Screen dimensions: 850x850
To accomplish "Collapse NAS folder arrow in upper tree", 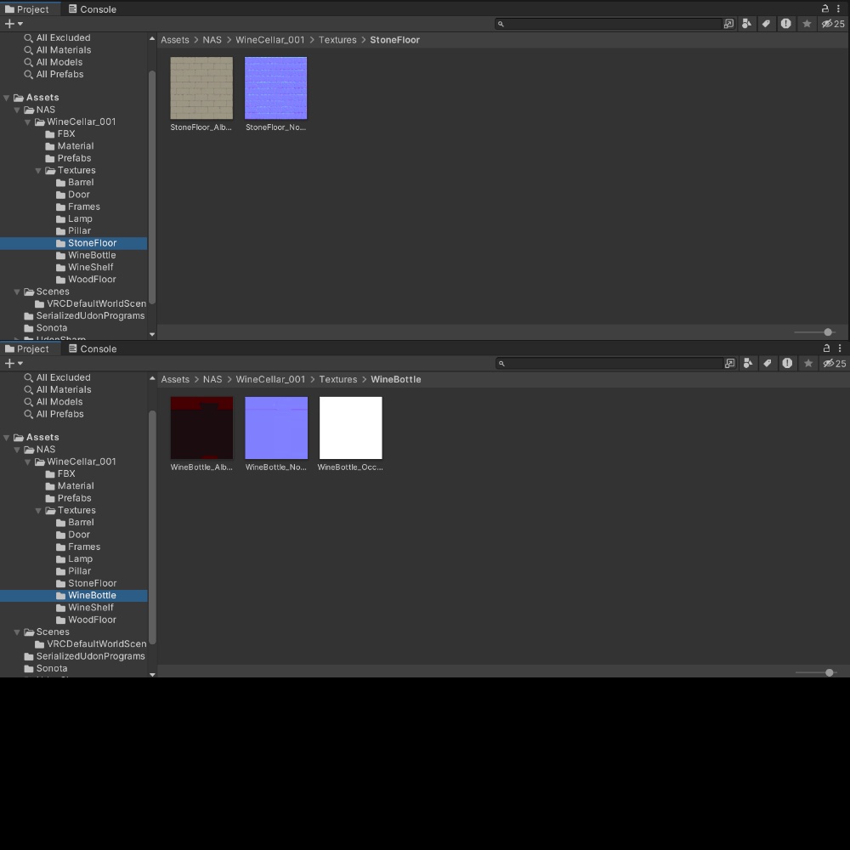I will click(17, 110).
